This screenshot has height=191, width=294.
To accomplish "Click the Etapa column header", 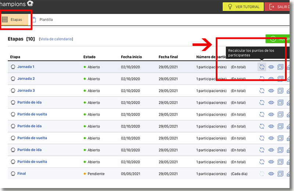I will [15, 57].
